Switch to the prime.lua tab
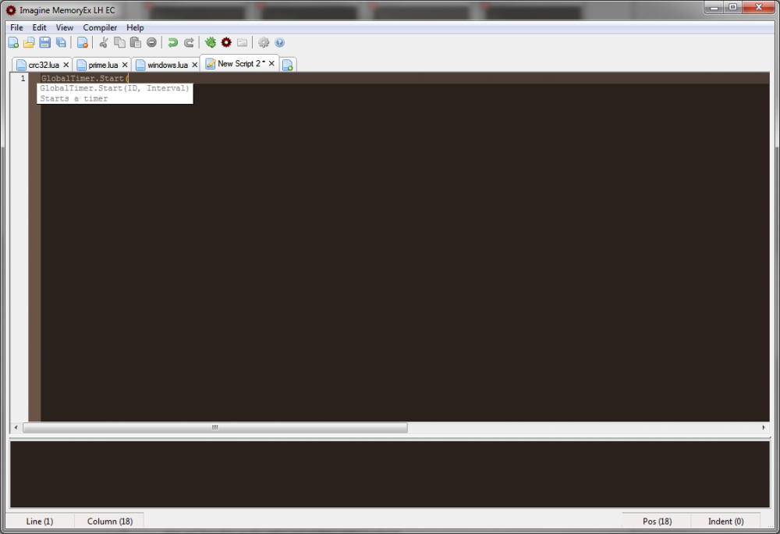The width and height of the screenshot is (780, 534). 103,65
